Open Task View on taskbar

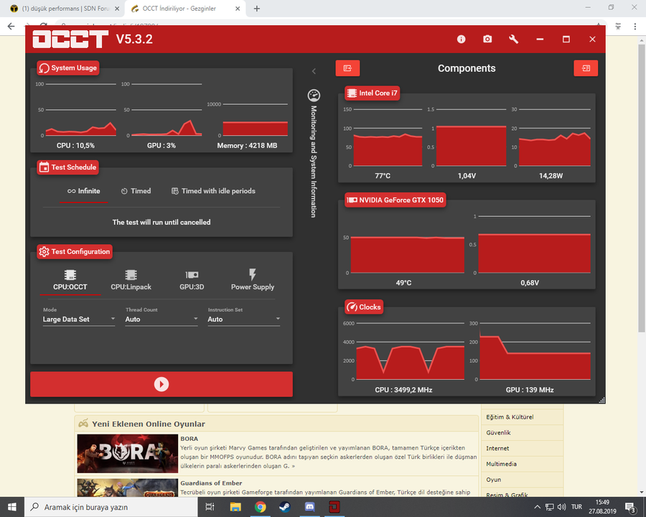210,507
